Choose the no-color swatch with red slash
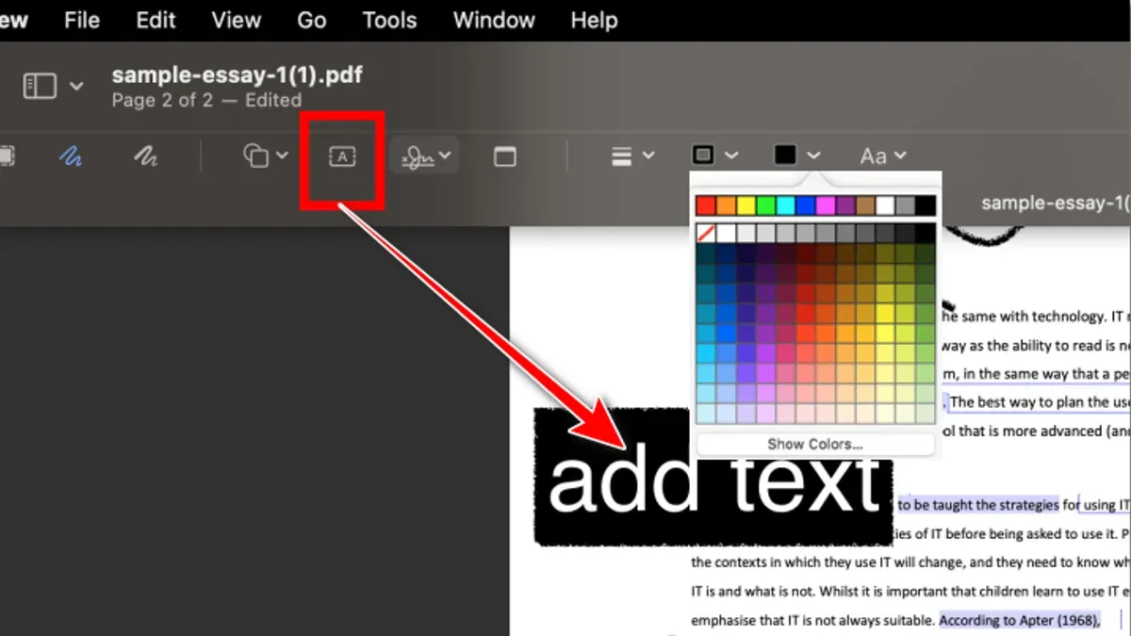 pyautogui.click(x=706, y=233)
